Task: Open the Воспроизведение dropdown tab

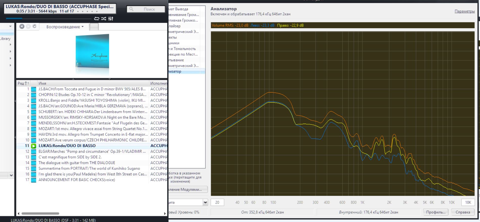Action: tap(65, 27)
